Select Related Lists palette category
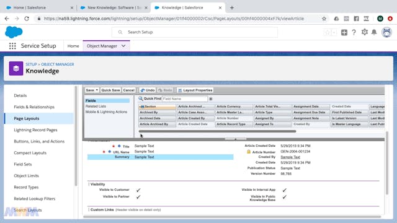Image resolution: width=397 pixels, height=223 pixels. (x=96, y=106)
